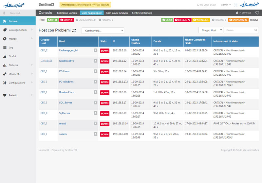Click the refresh icon beside Host con Problemi
Image resolution: width=262 pixels, height=183 pixels.
[x=74, y=30]
